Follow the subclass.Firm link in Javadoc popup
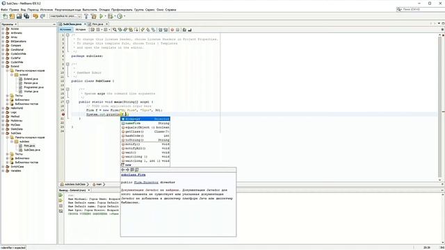445x250 pixels. pos(133,175)
